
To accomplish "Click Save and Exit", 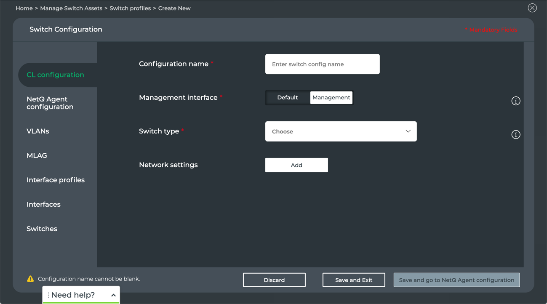I will [x=353, y=280].
